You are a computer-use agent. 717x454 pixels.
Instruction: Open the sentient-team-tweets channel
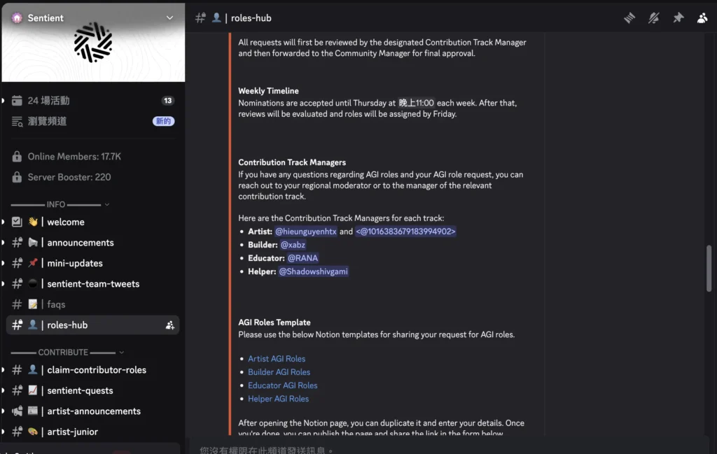[93, 283]
